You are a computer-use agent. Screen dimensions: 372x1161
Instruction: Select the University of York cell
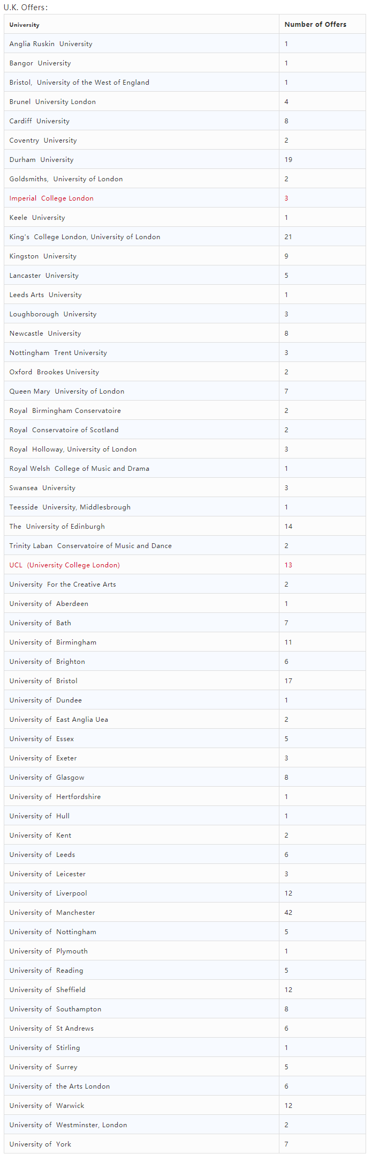click(x=40, y=1144)
